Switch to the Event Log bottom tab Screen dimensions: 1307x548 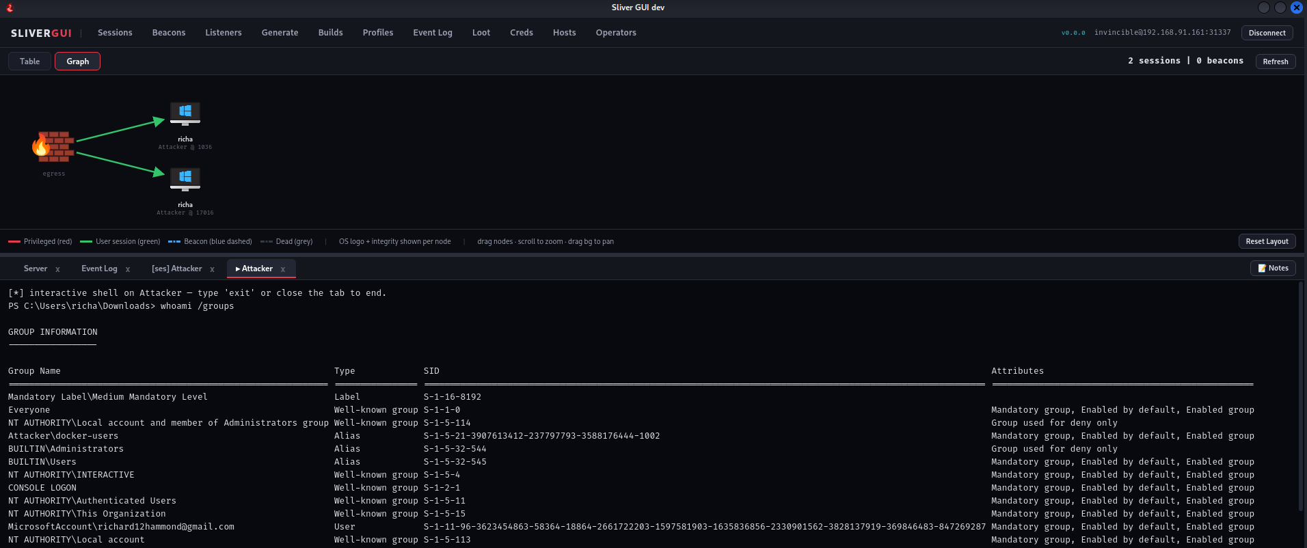[x=99, y=269]
